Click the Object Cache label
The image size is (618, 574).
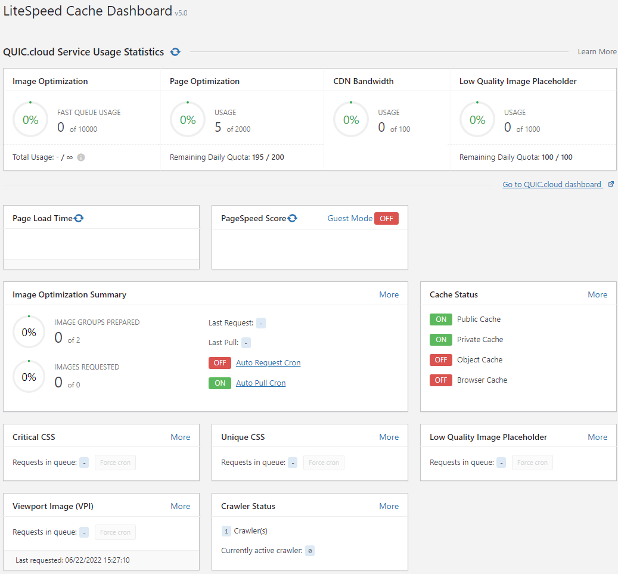[x=479, y=360]
